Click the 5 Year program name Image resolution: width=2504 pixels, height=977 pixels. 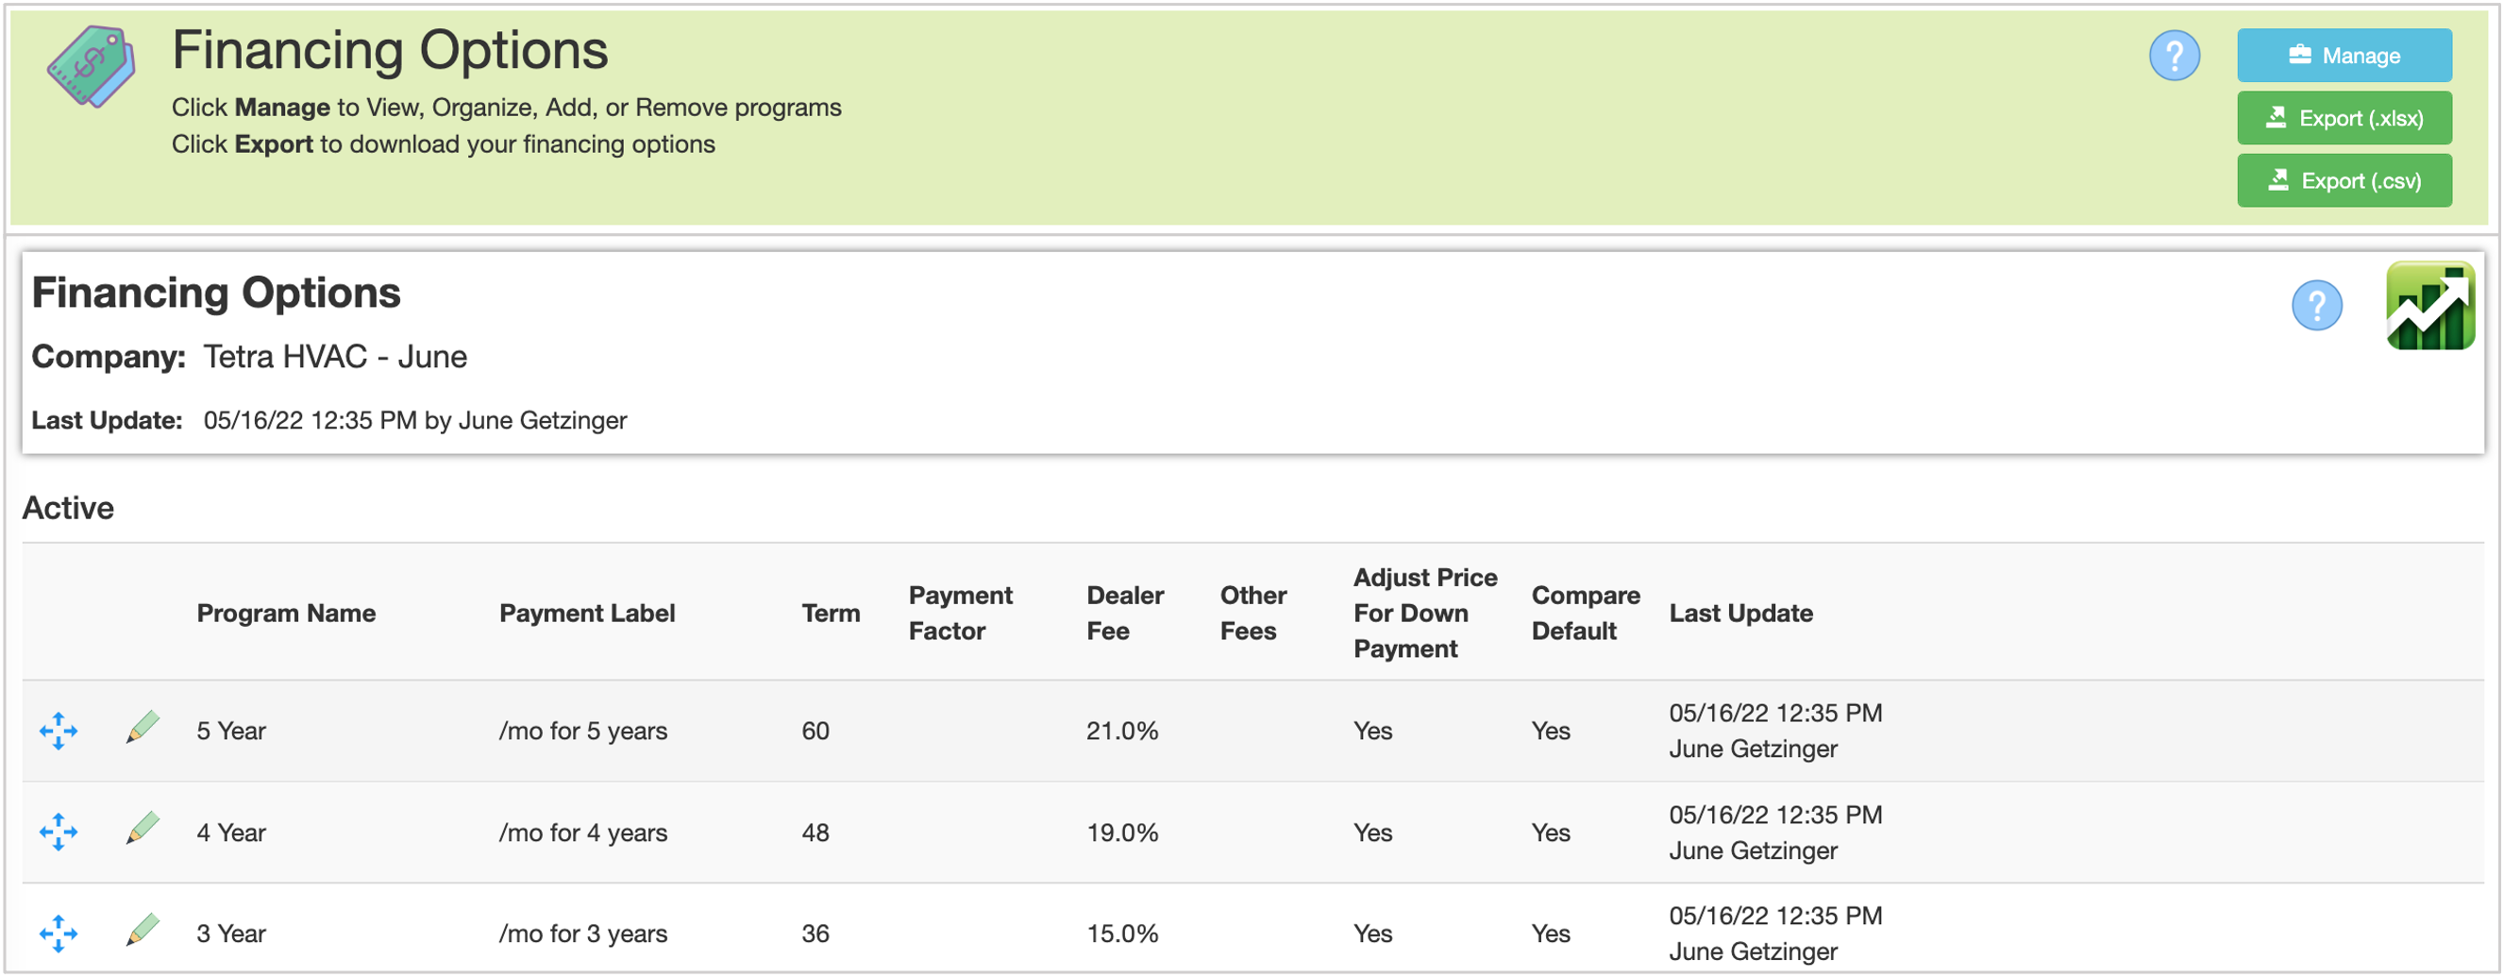click(230, 731)
